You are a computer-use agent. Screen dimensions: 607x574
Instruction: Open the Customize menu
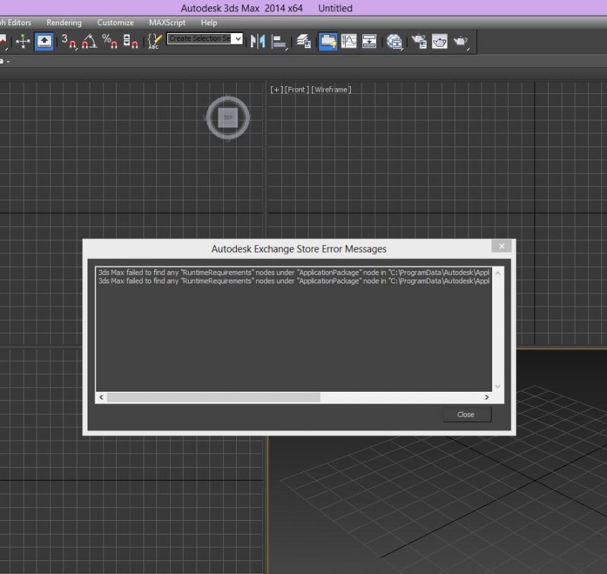116,22
